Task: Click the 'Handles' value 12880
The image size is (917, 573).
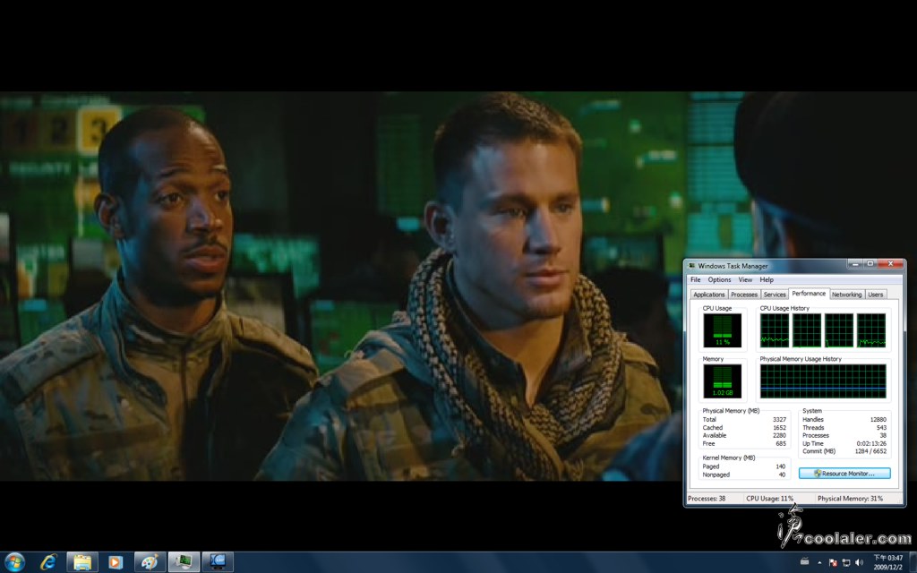Action: pos(878,419)
